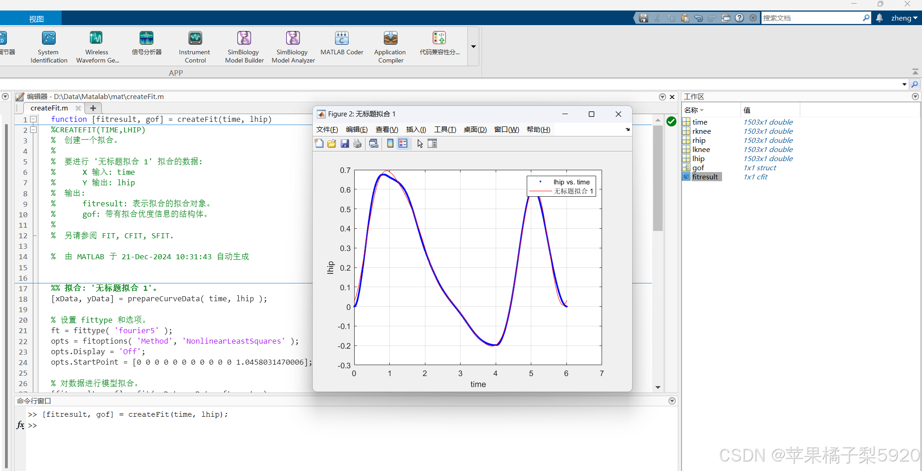
Task: Click Save icon in quick access toolbar
Action: [644, 18]
